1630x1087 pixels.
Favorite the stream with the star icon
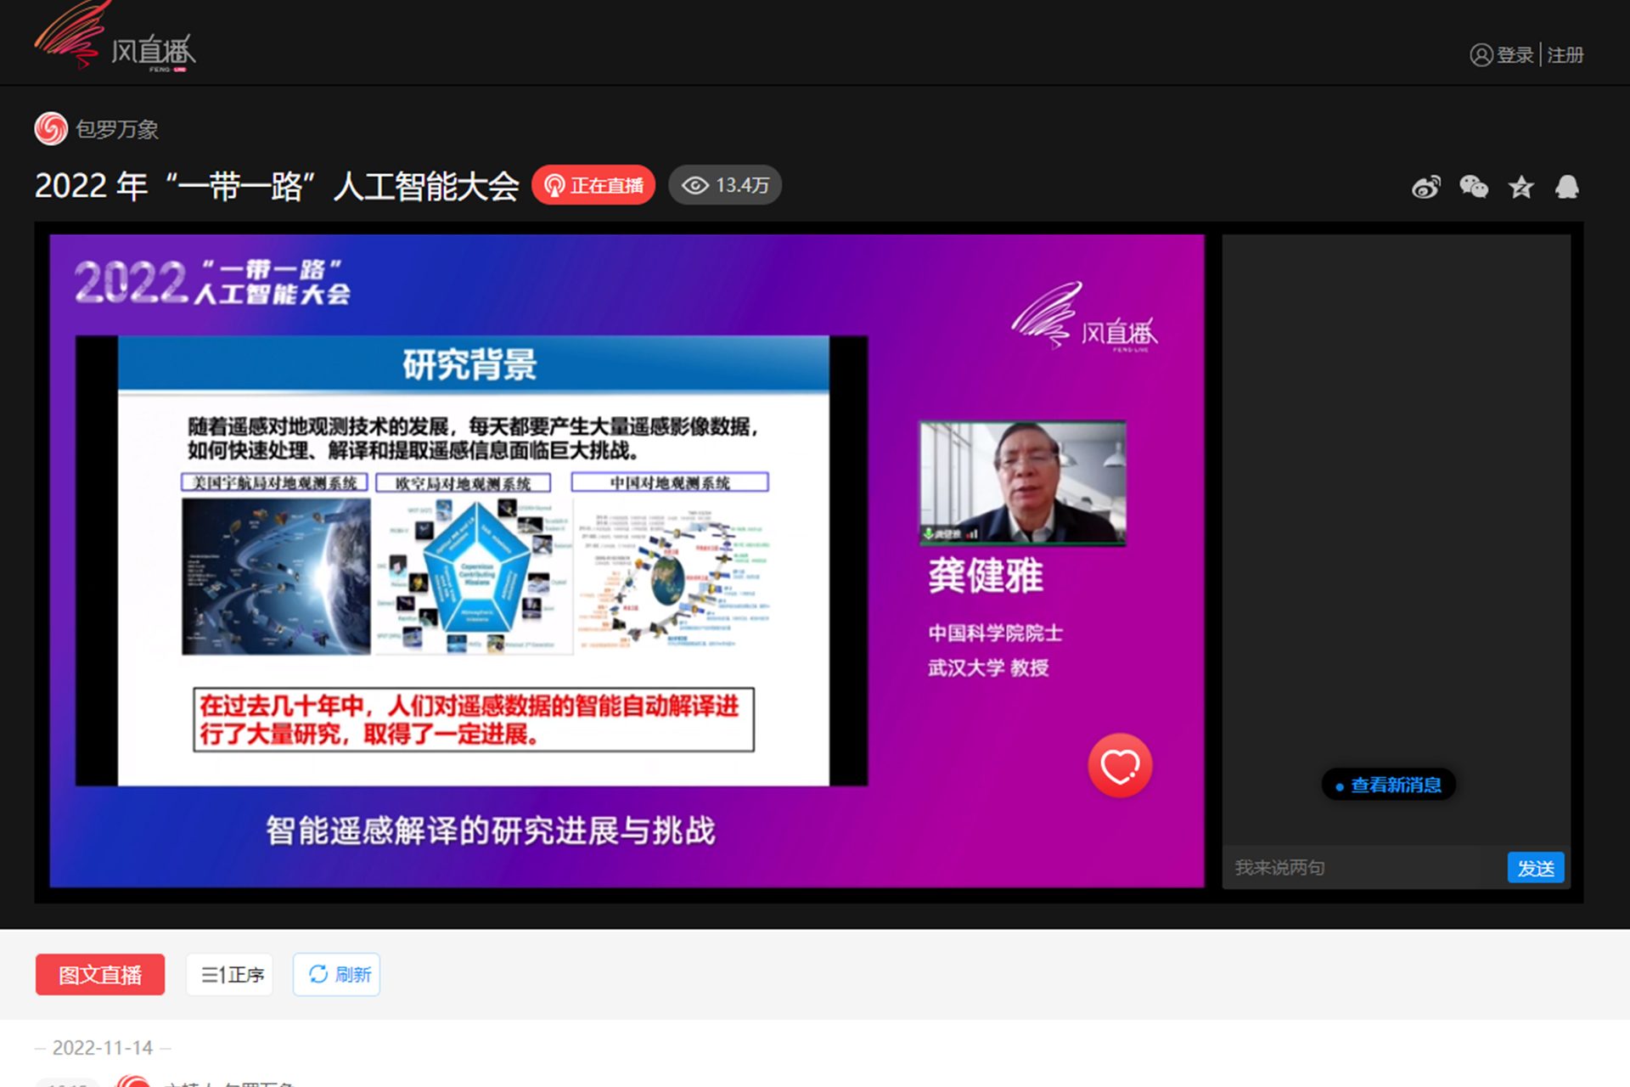pos(1520,187)
